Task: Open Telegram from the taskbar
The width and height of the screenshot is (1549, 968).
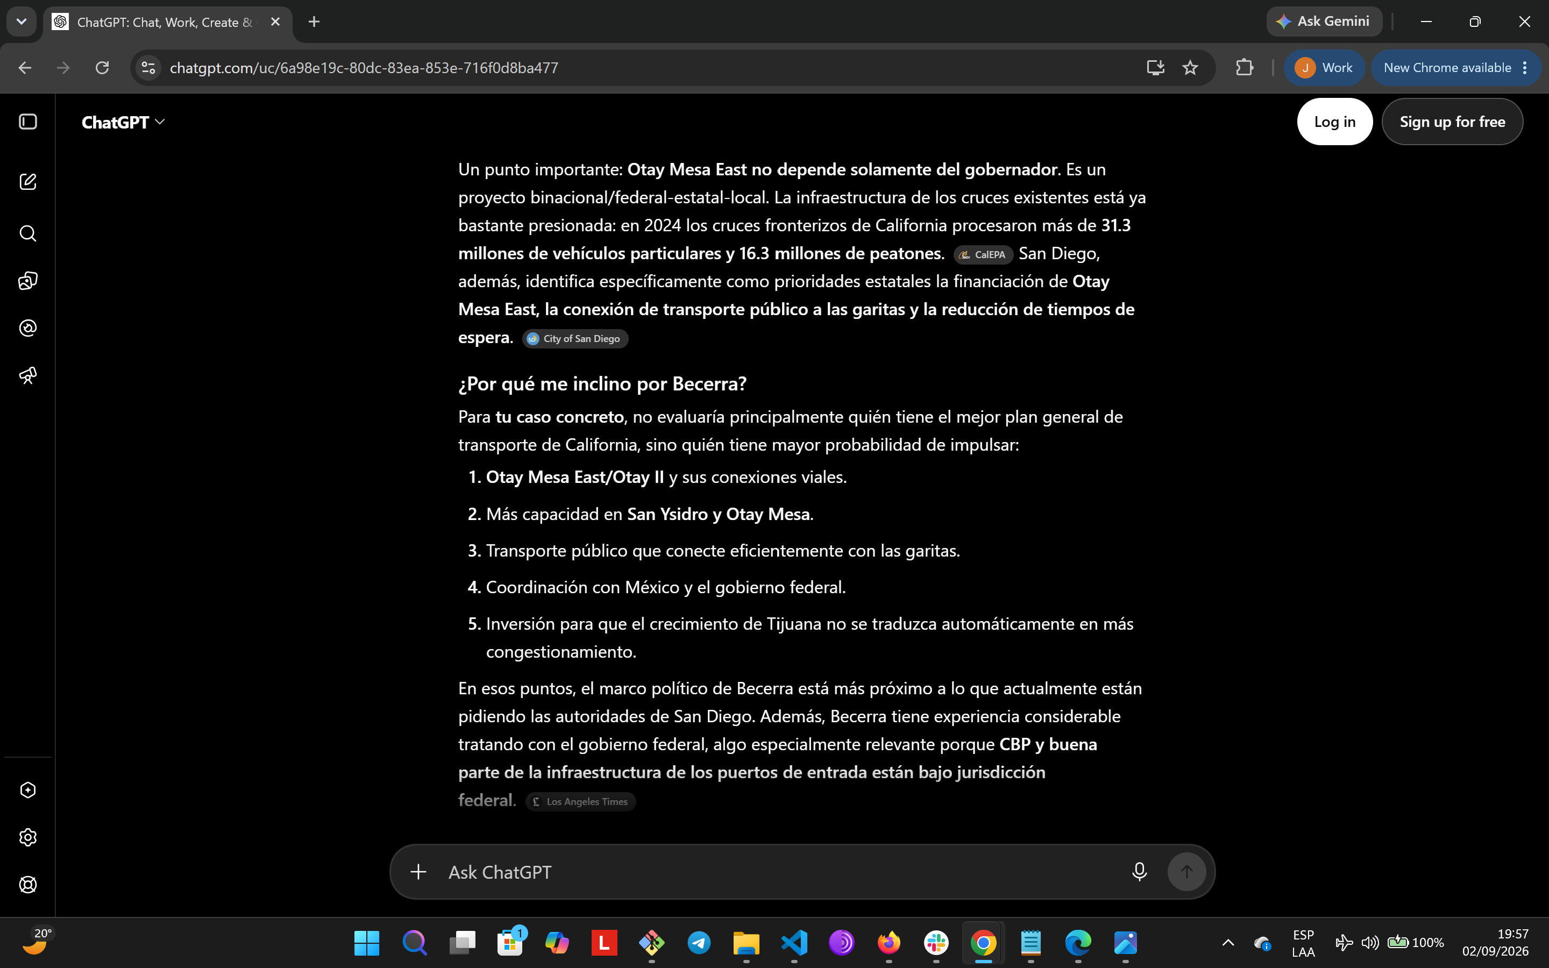Action: [699, 942]
